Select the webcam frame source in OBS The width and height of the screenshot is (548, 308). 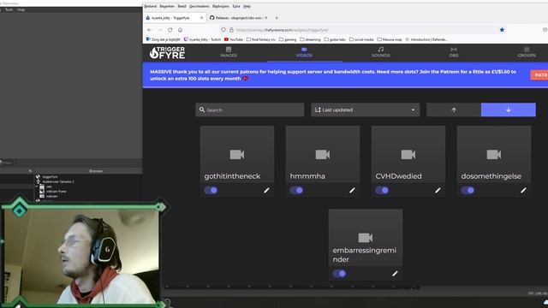56,192
